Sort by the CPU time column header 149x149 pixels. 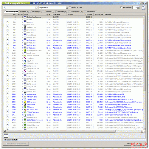(x=89, y=14)
